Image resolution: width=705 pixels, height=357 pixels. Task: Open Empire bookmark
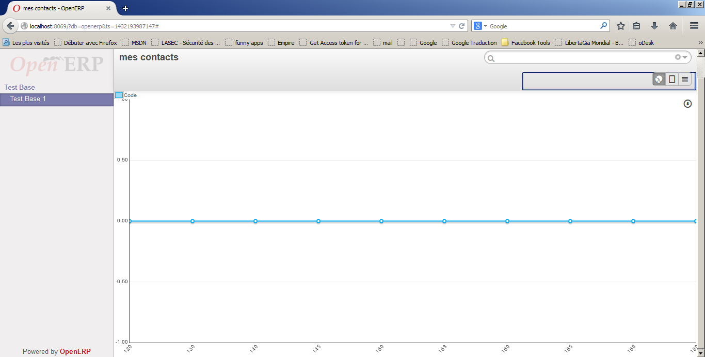(x=281, y=43)
